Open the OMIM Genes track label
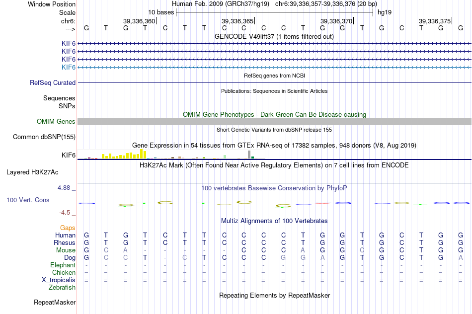 (x=56, y=121)
